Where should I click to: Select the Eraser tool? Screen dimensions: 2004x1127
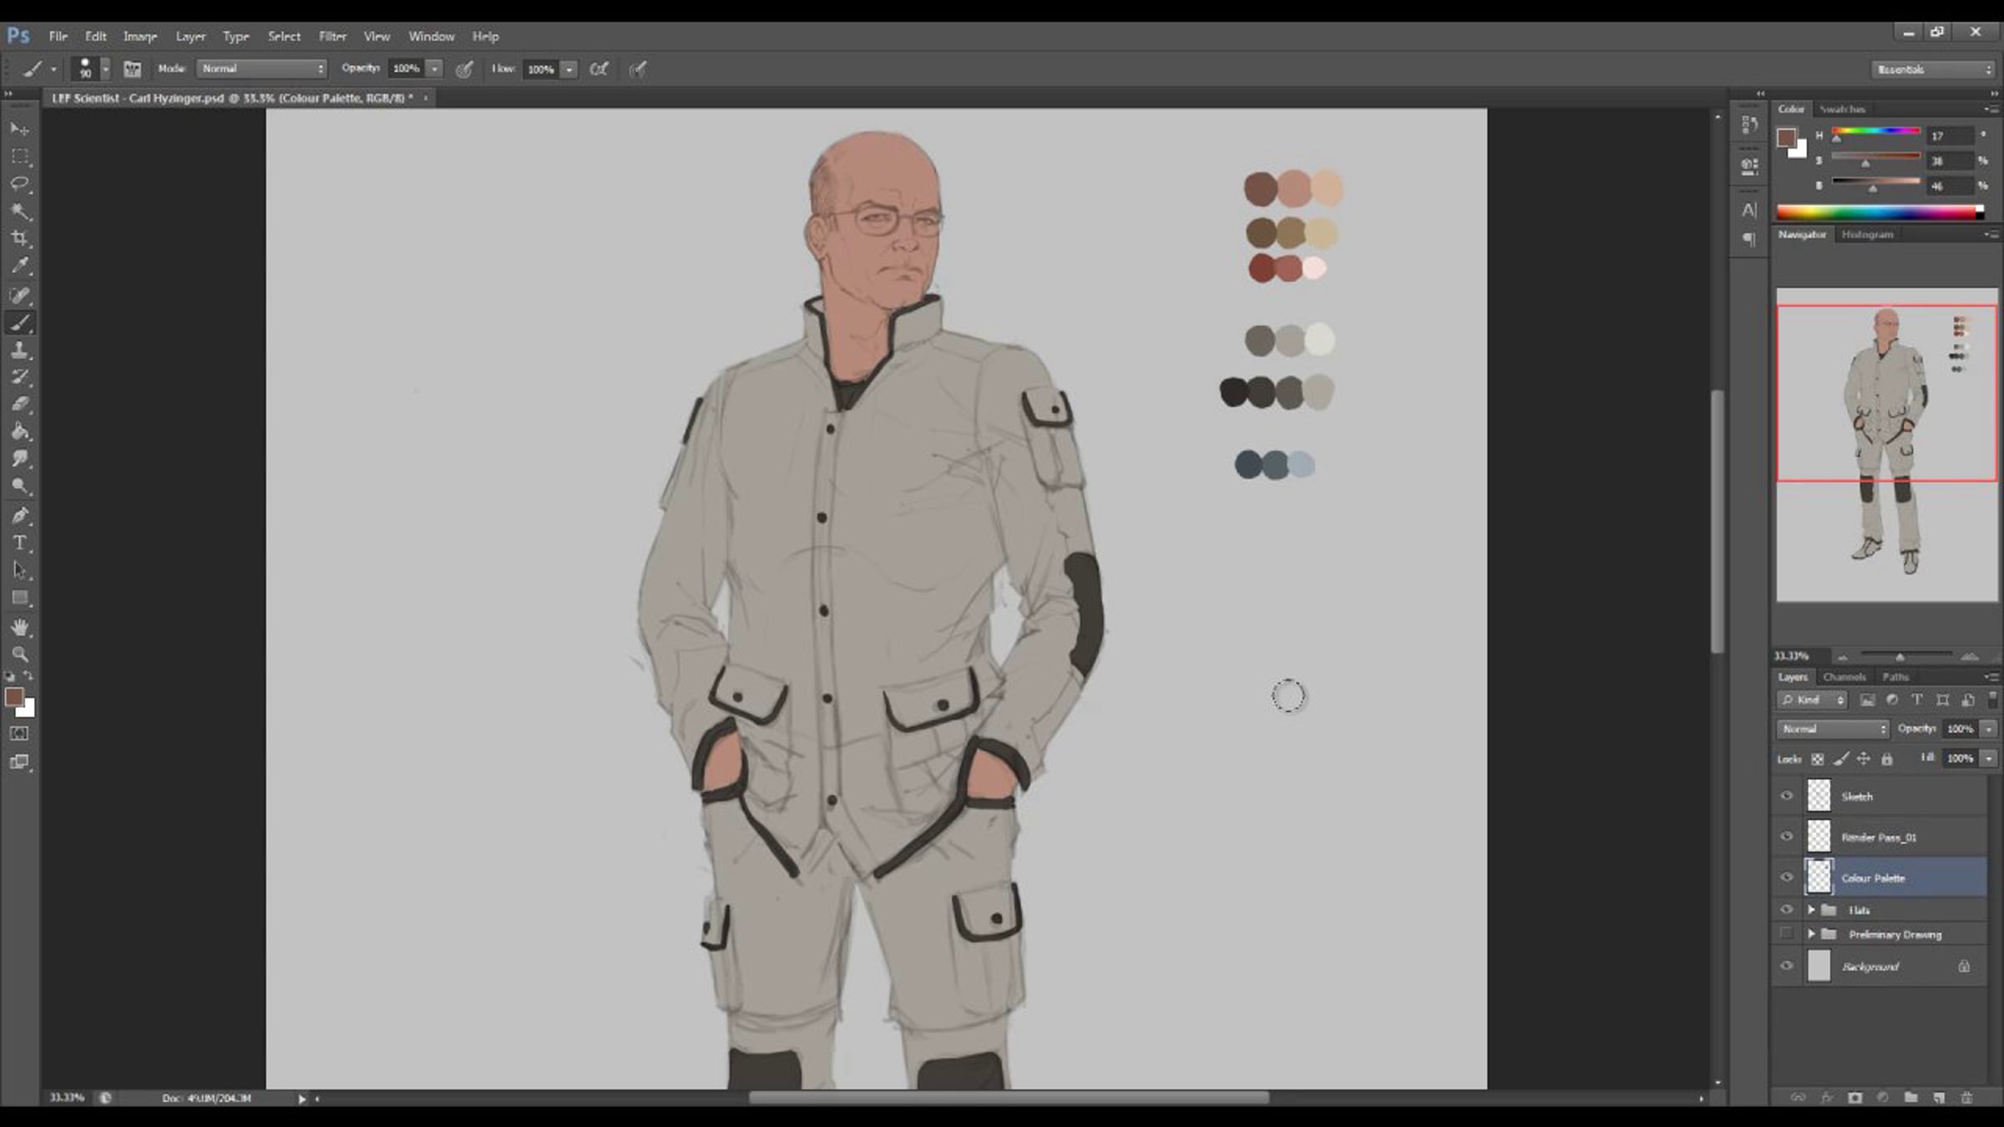click(x=20, y=404)
